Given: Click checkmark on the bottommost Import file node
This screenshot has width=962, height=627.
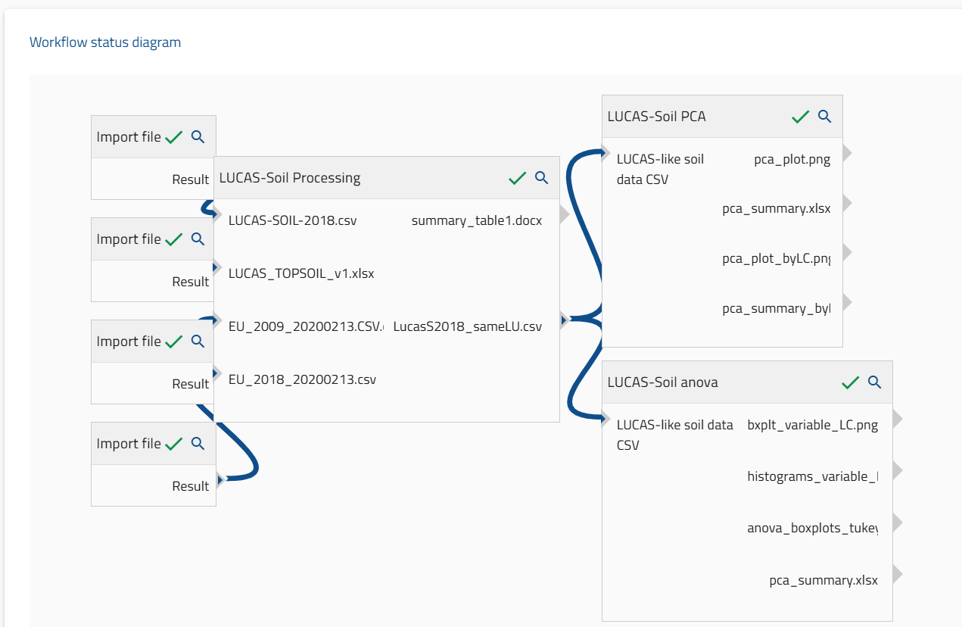Looking at the screenshot, I should click(174, 445).
